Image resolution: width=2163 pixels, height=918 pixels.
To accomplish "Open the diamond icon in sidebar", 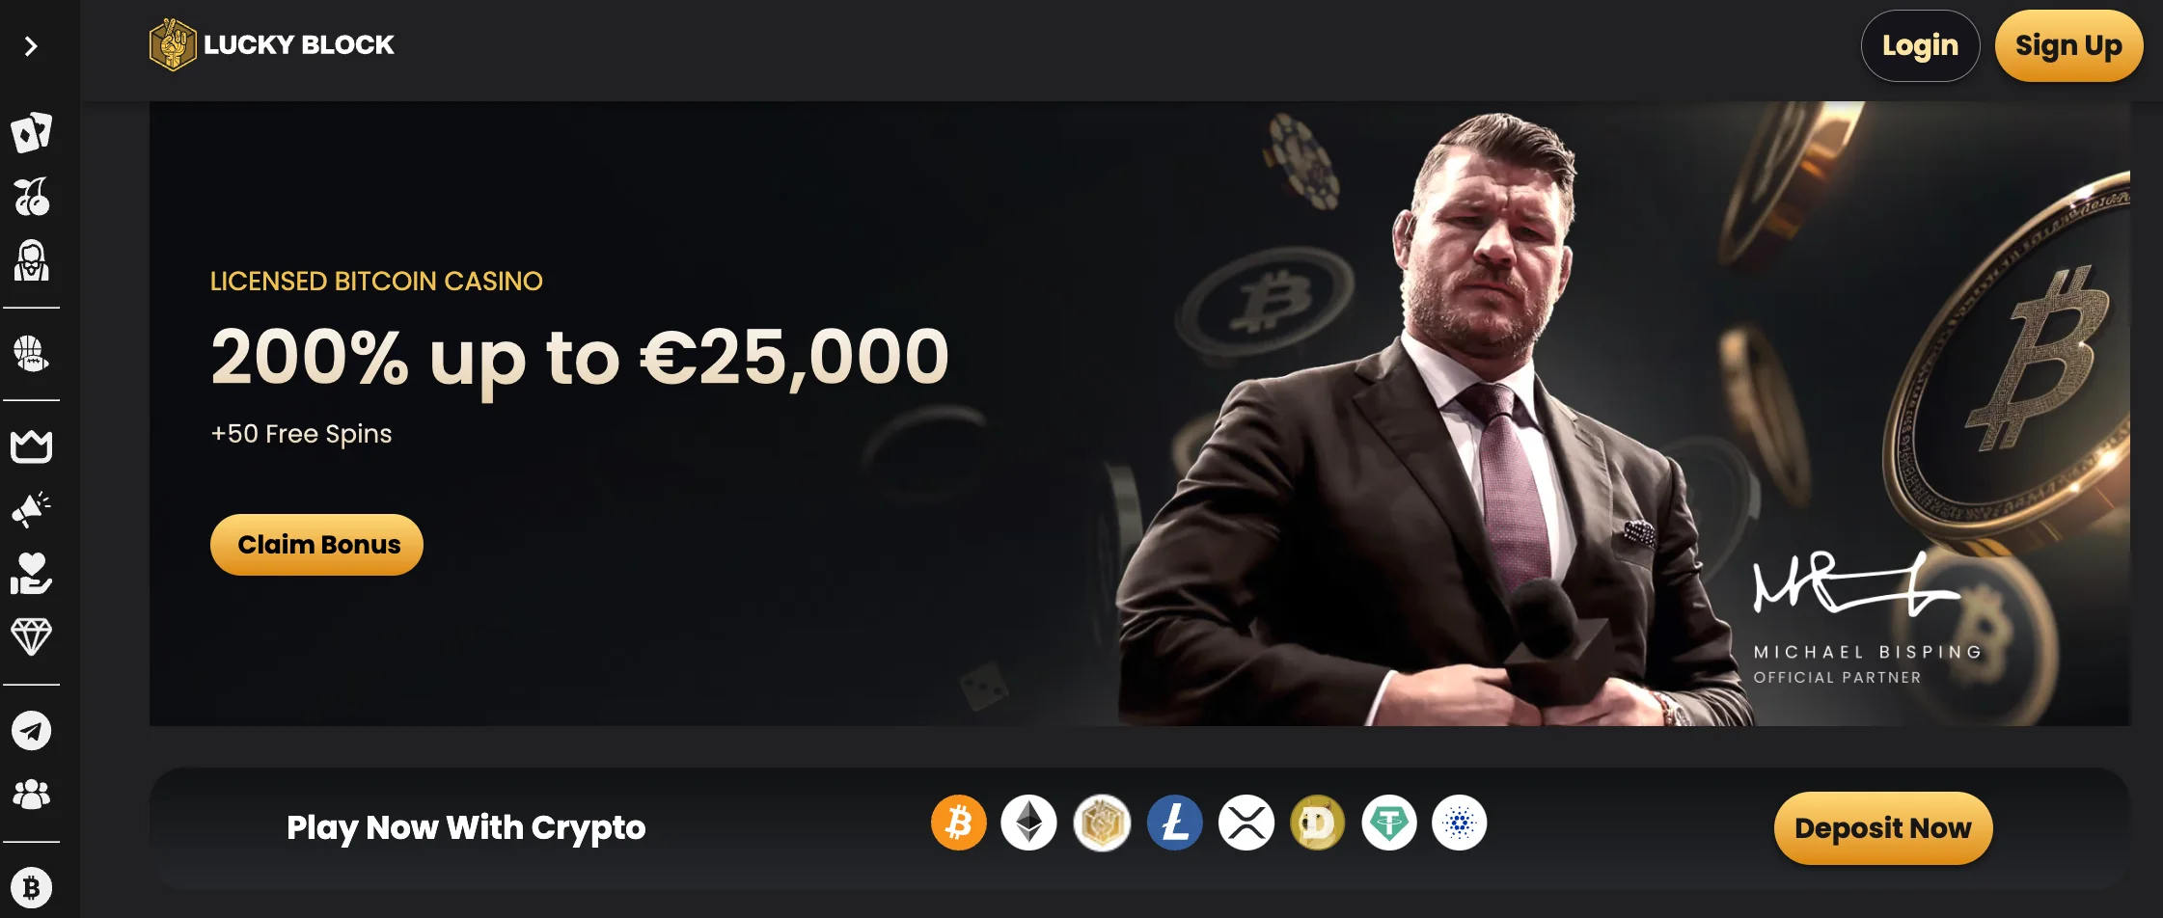I will click(31, 636).
